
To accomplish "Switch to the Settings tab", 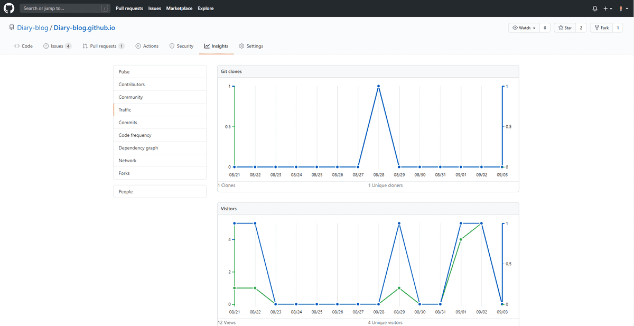I will click(251, 46).
